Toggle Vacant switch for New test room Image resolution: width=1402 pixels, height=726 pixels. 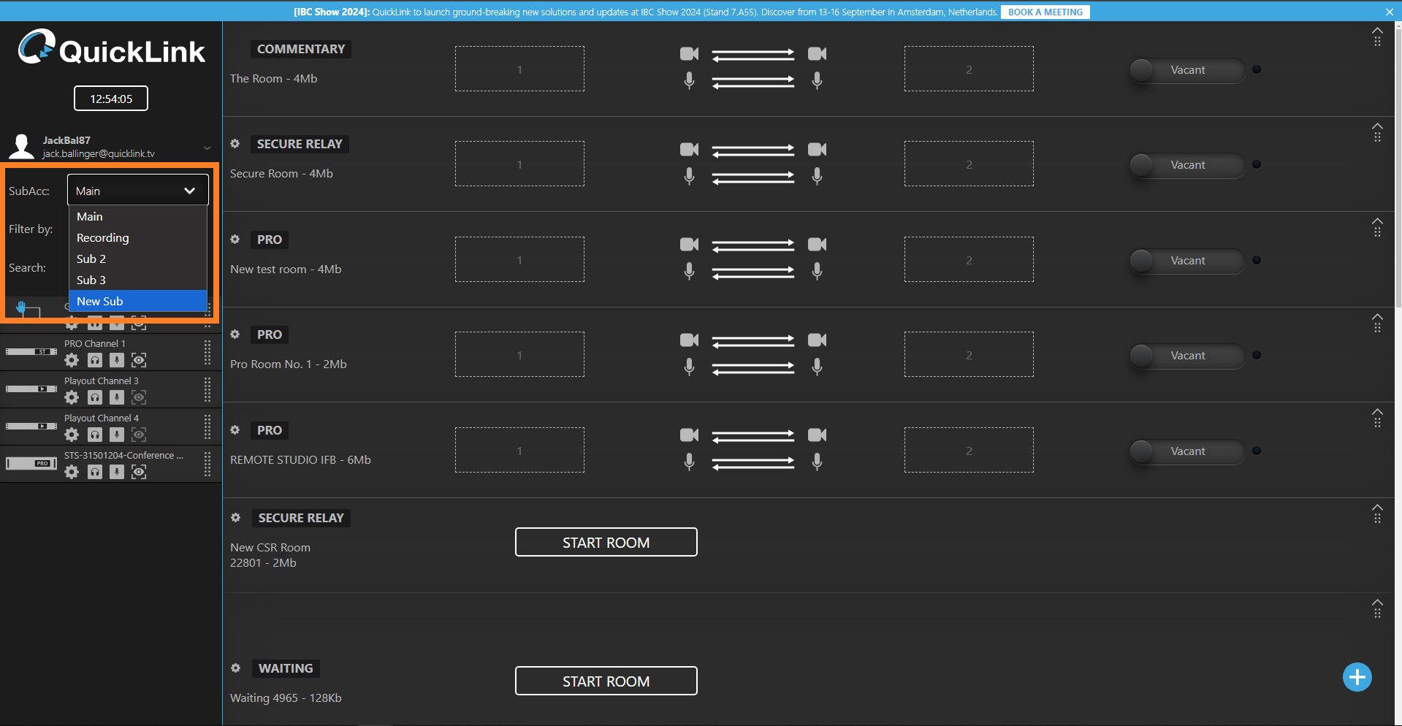point(1186,261)
